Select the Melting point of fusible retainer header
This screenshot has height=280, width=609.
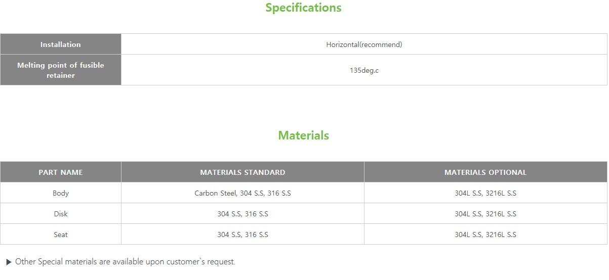pos(61,70)
